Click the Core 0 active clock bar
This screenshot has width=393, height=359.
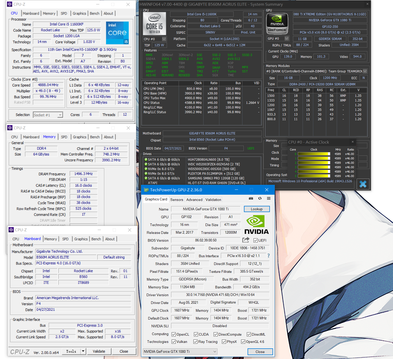click(314, 154)
